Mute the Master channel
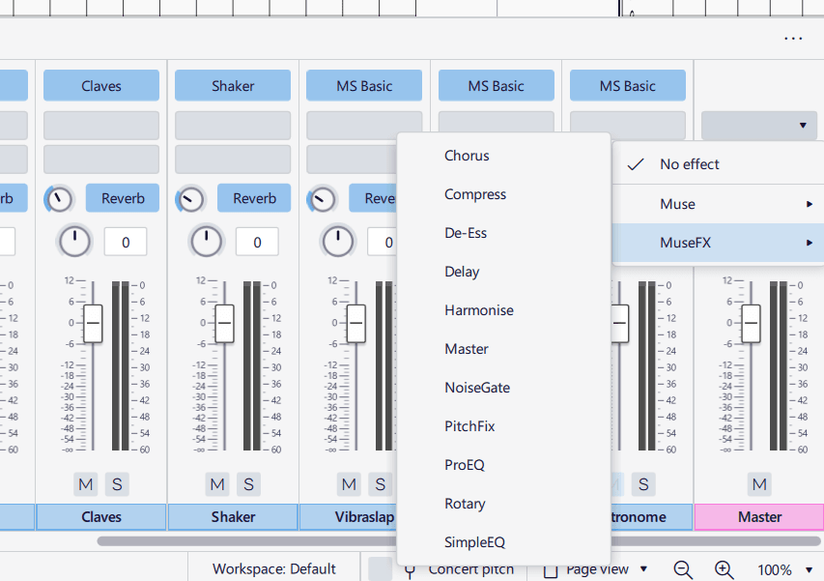The height and width of the screenshot is (581, 824). (x=759, y=483)
